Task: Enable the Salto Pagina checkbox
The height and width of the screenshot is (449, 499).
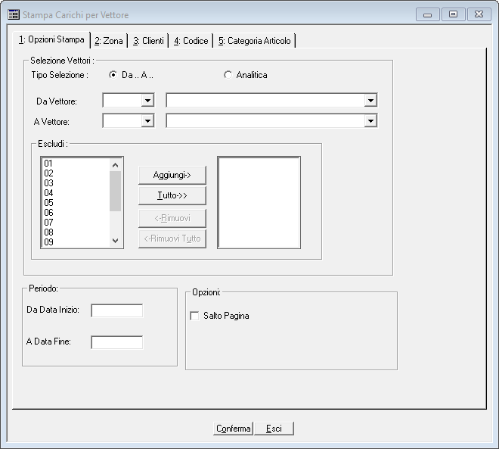Action: (194, 316)
